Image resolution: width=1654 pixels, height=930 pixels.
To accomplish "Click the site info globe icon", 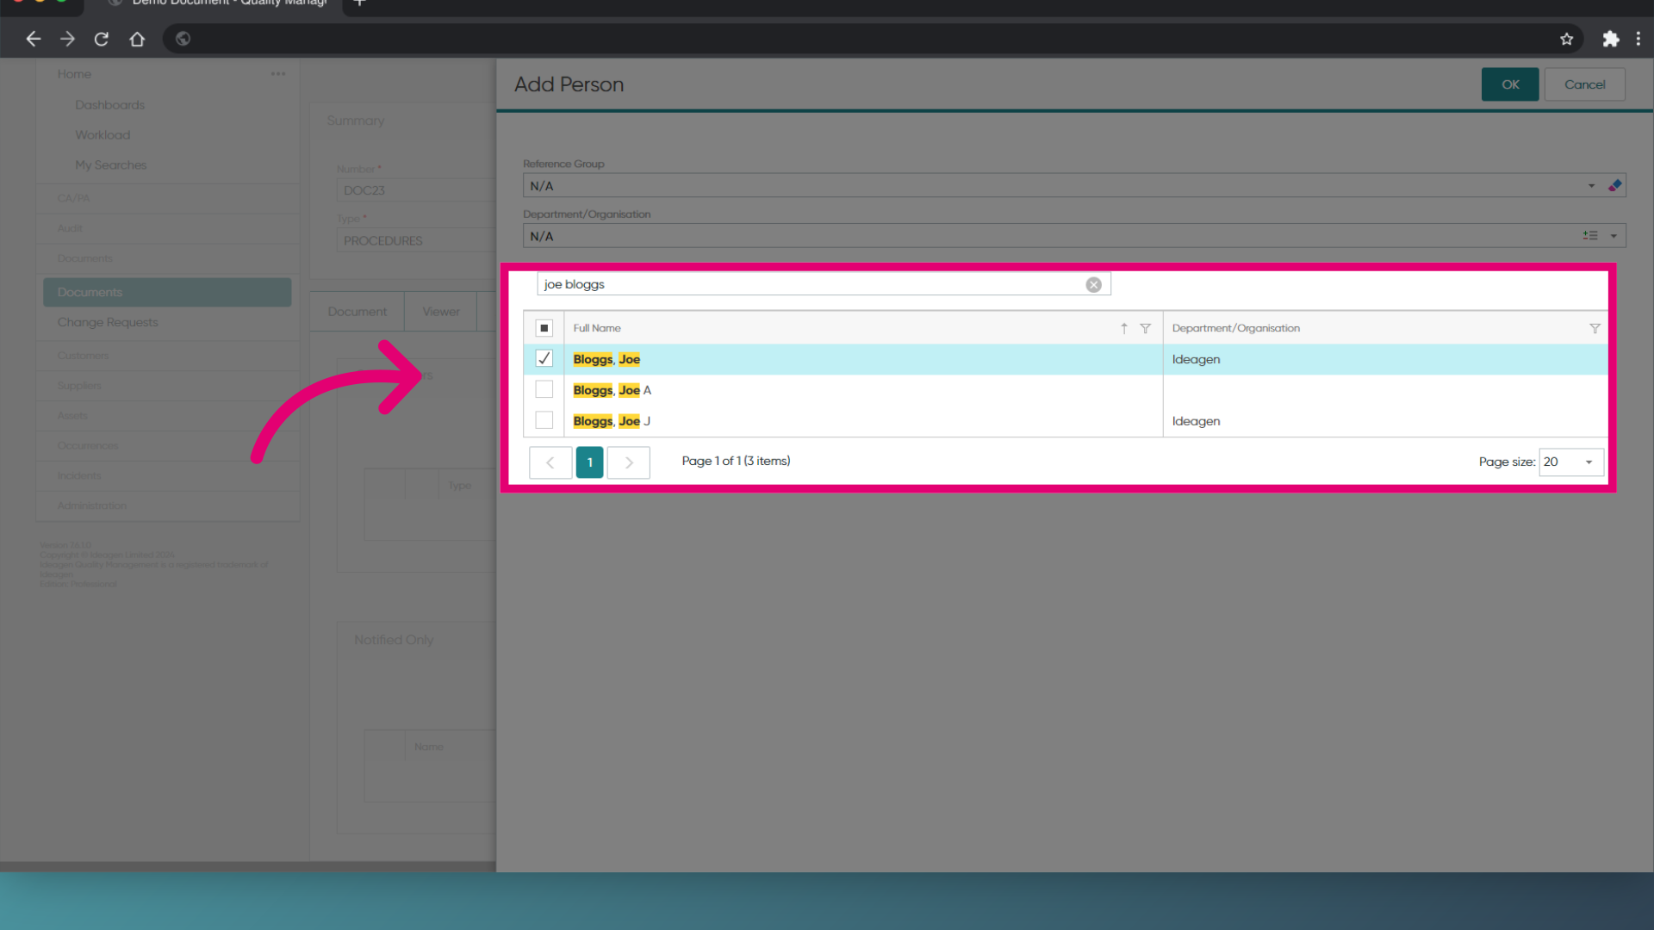I will pos(183,39).
